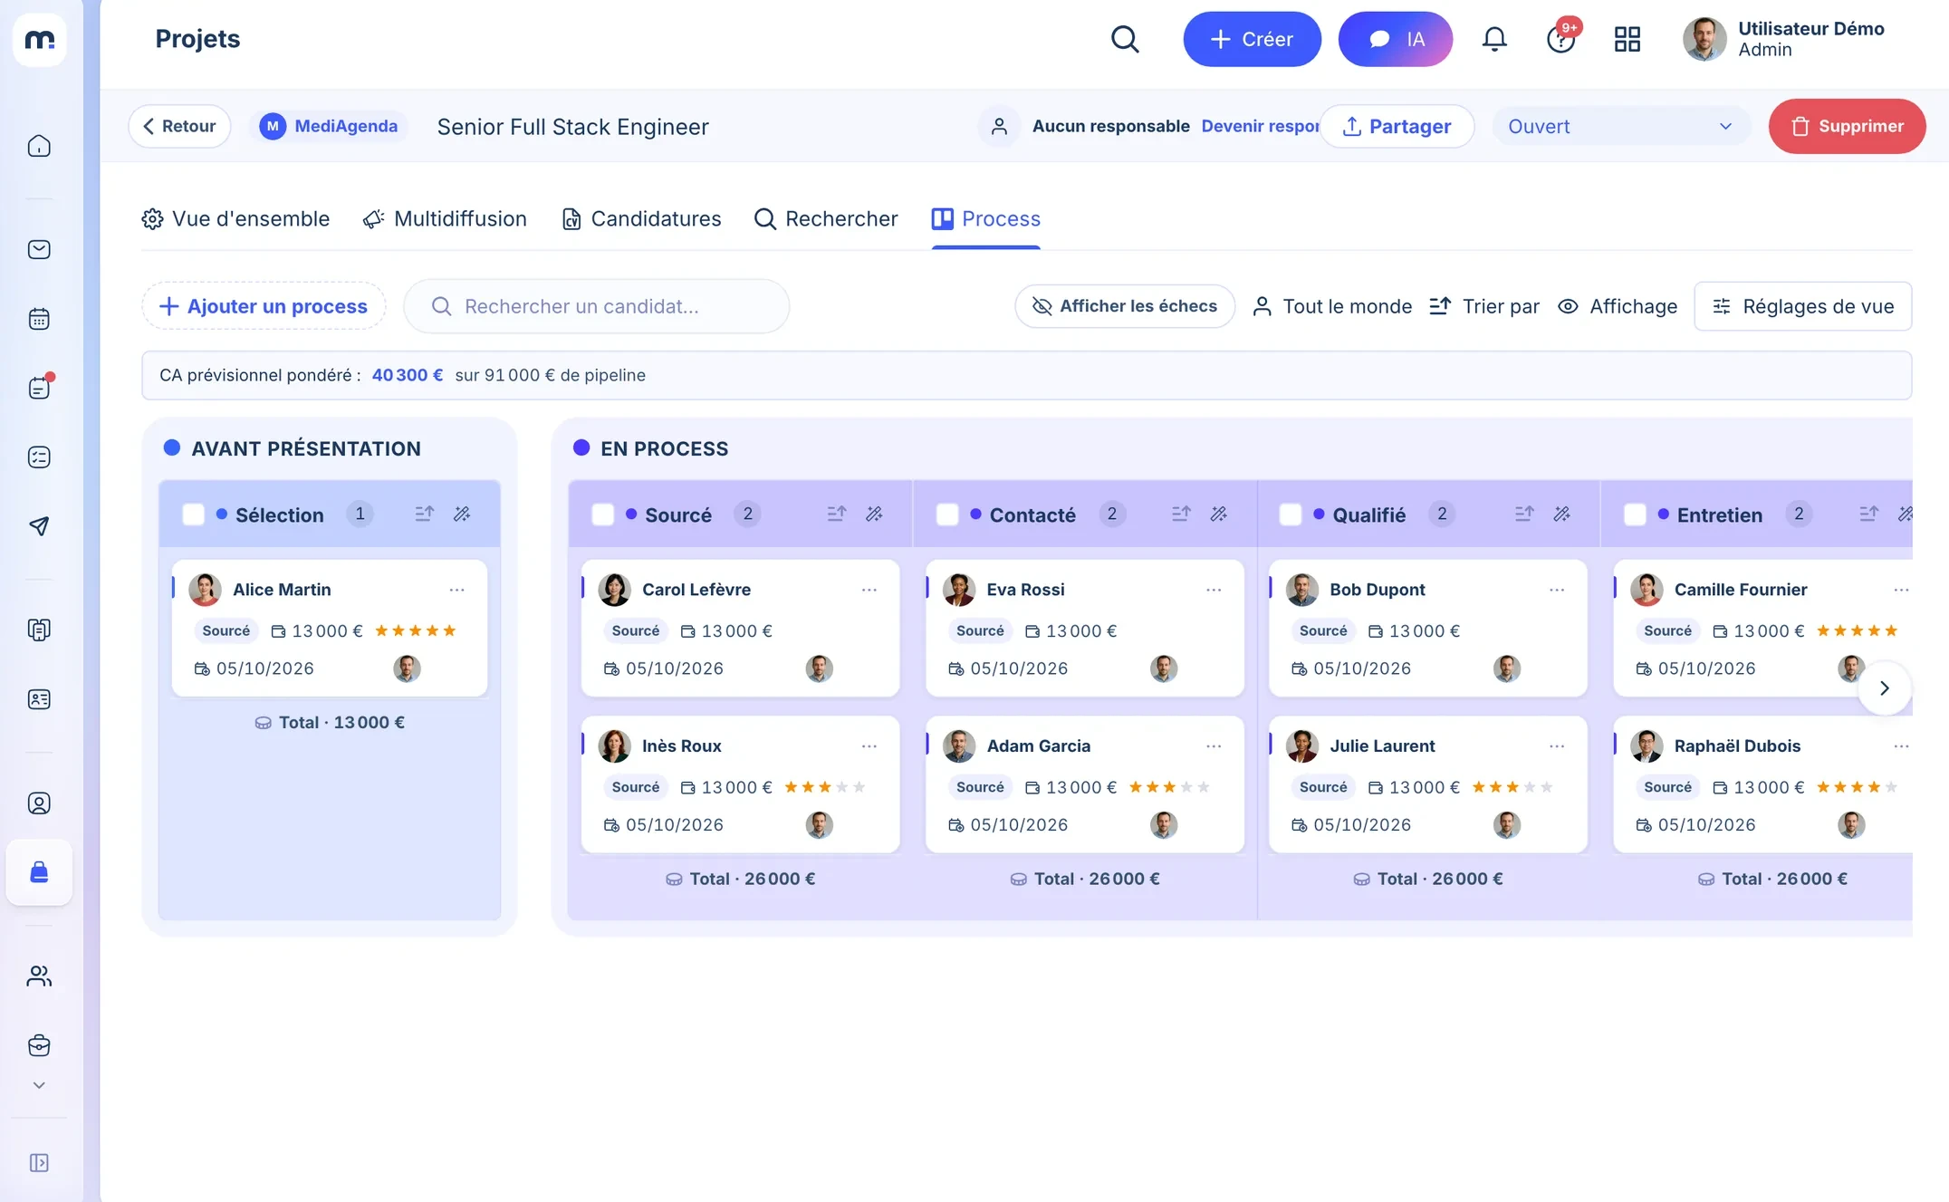Set Inès Roux star rating

(825, 787)
